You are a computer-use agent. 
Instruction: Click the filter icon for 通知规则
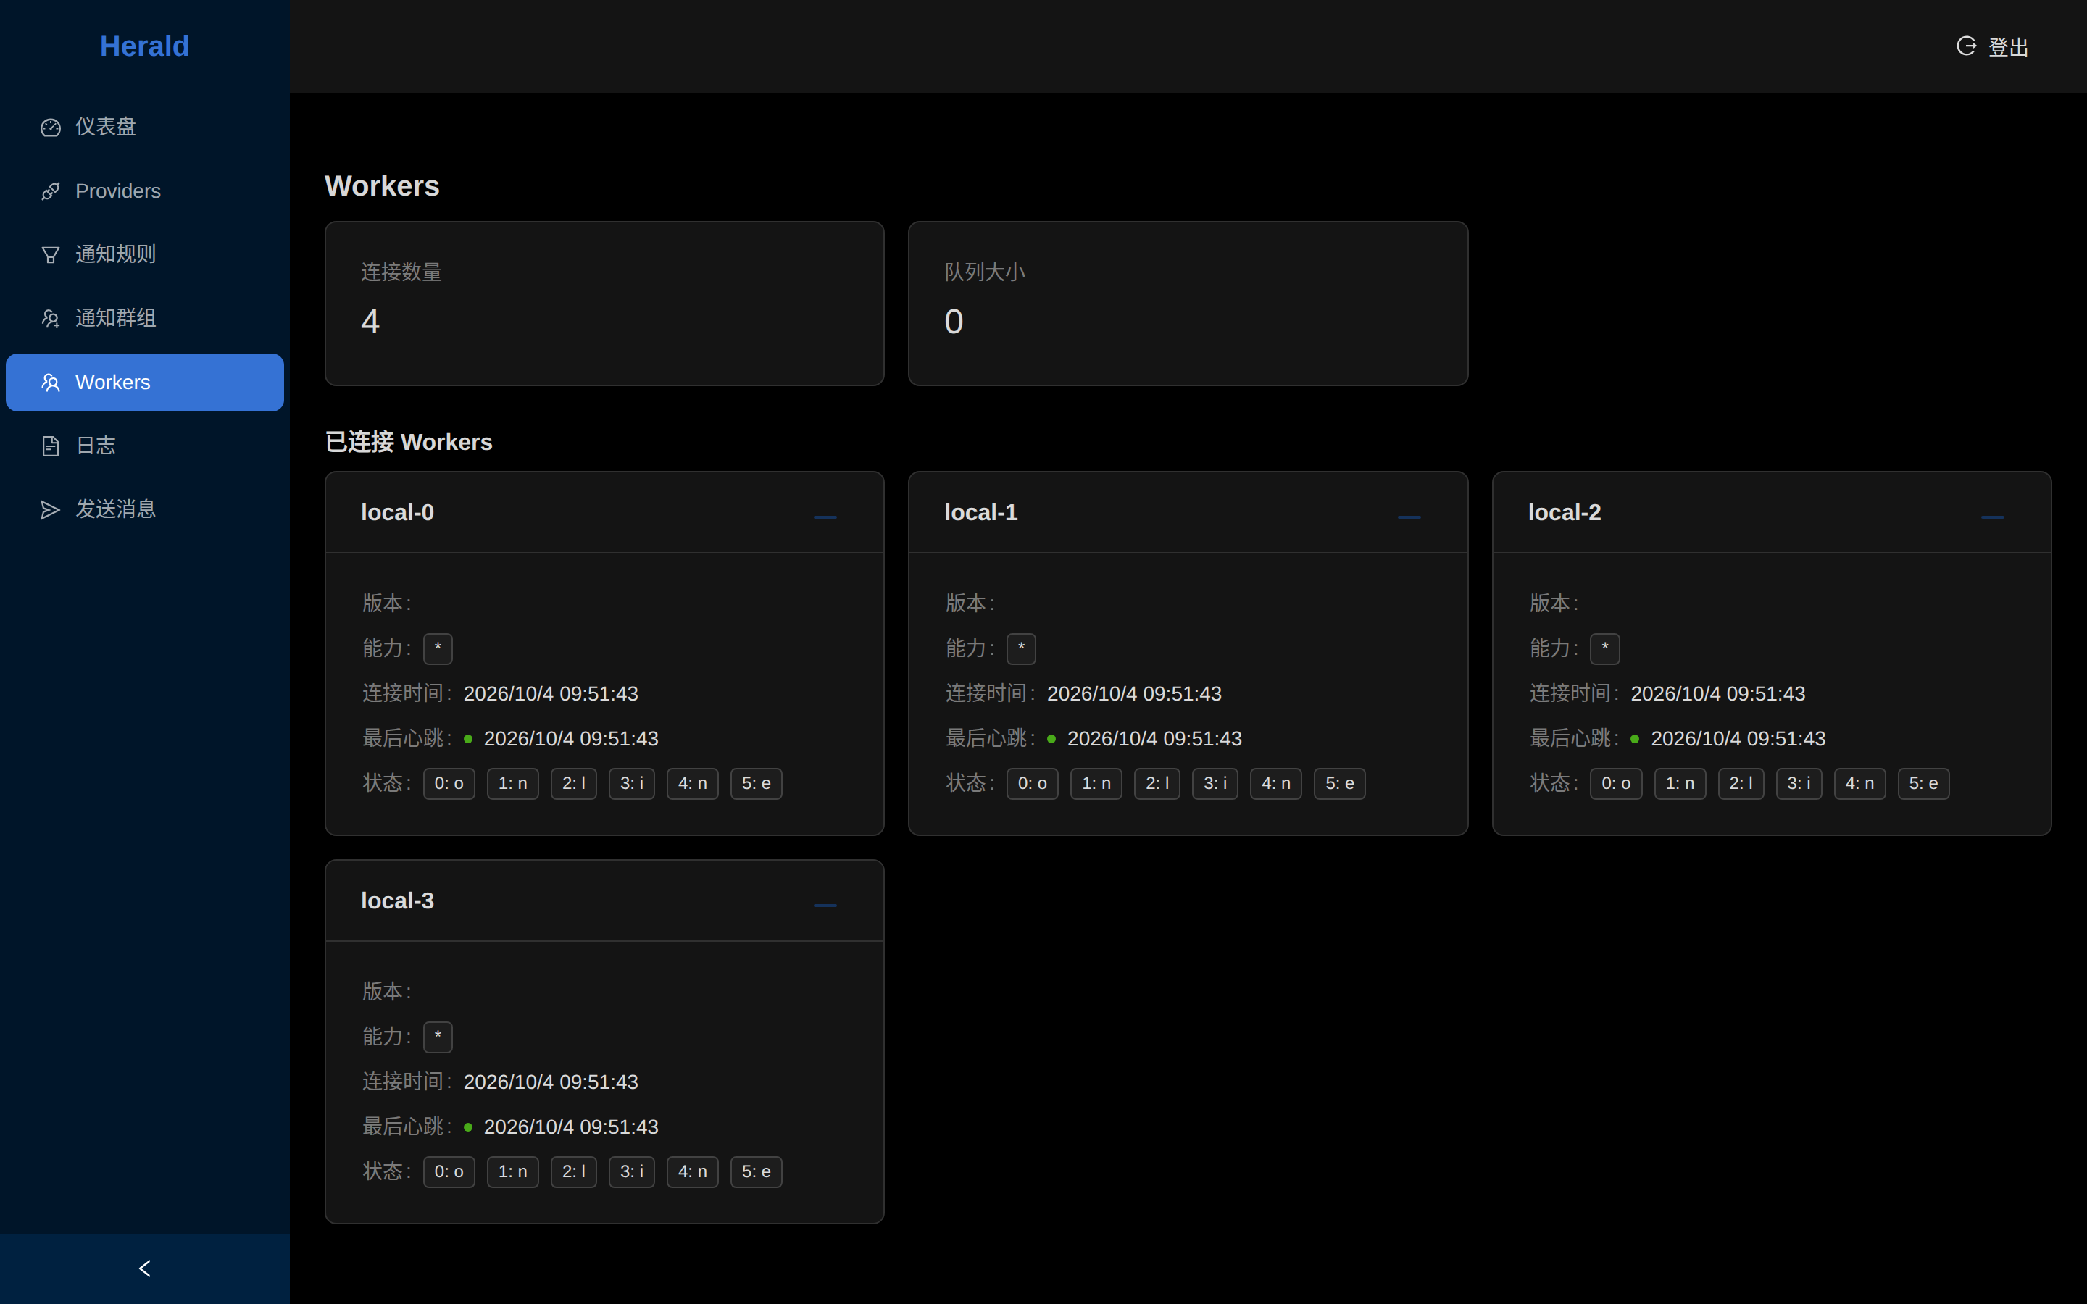pyautogui.click(x=51, y=255)
